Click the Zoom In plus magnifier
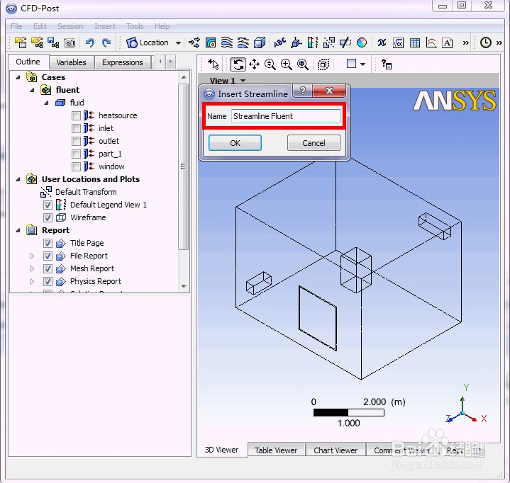The image size is (510, 483). click(x=287, y=64)
